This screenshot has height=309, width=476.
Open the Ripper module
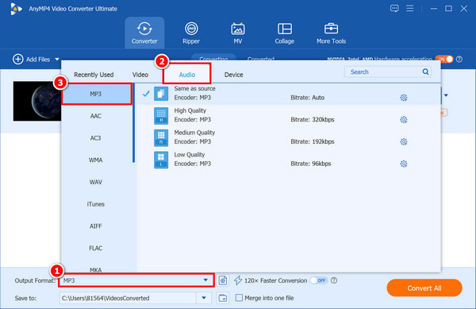[191, 33]
